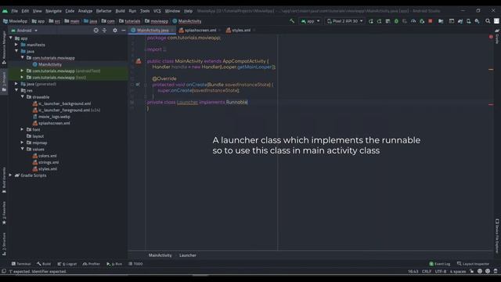Open the Structure side tool window

click(4, 244)
